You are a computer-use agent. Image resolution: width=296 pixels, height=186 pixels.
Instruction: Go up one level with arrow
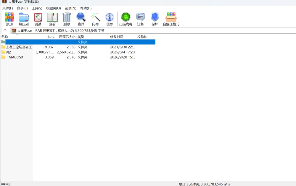[5, 30]
